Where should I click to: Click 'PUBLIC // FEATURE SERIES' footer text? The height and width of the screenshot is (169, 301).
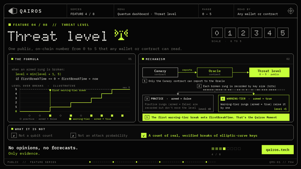pyautogui.click(x=32, y=162)
